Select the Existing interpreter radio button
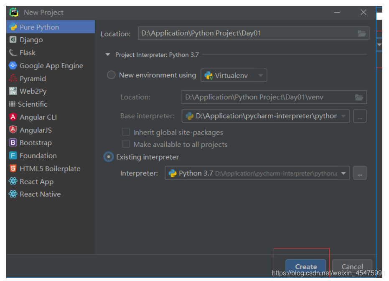Screen dimensions: 389x281 (108, 157)
